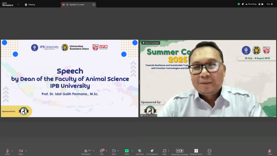Expand the audio options arrow
The image size is (277, 156).
click(12, 151)
